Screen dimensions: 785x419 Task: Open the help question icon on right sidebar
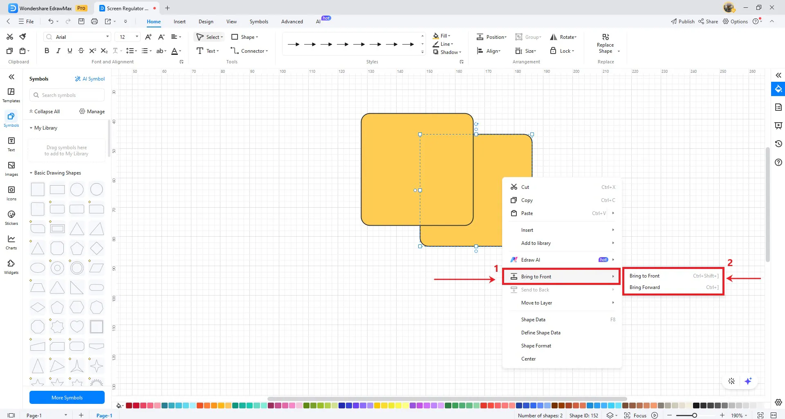point(778,162)
